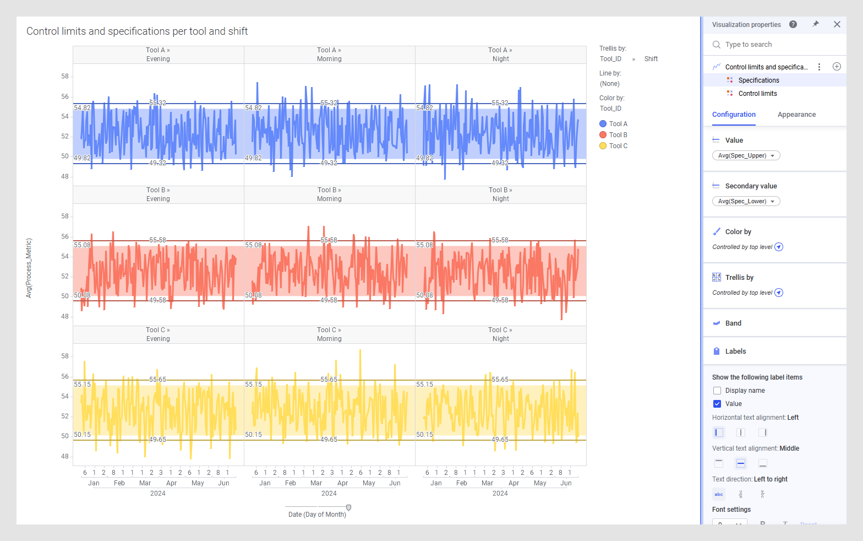863x541 pixels.
Task: Click the Tool_ID trellis axis selector
Action: 610,59
